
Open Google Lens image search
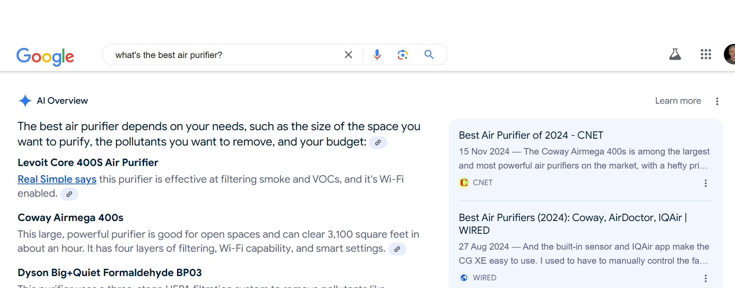point(402,55)
